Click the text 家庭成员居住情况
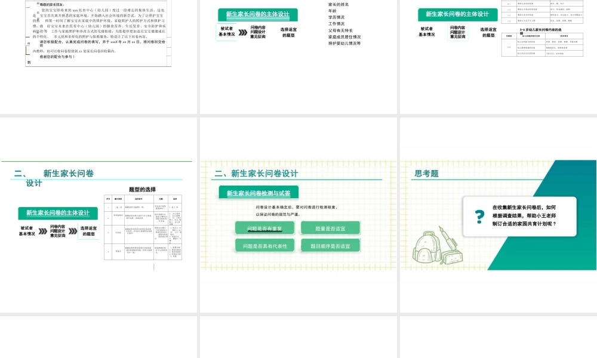This screenshot has width=597, height=358. (344, 37)
